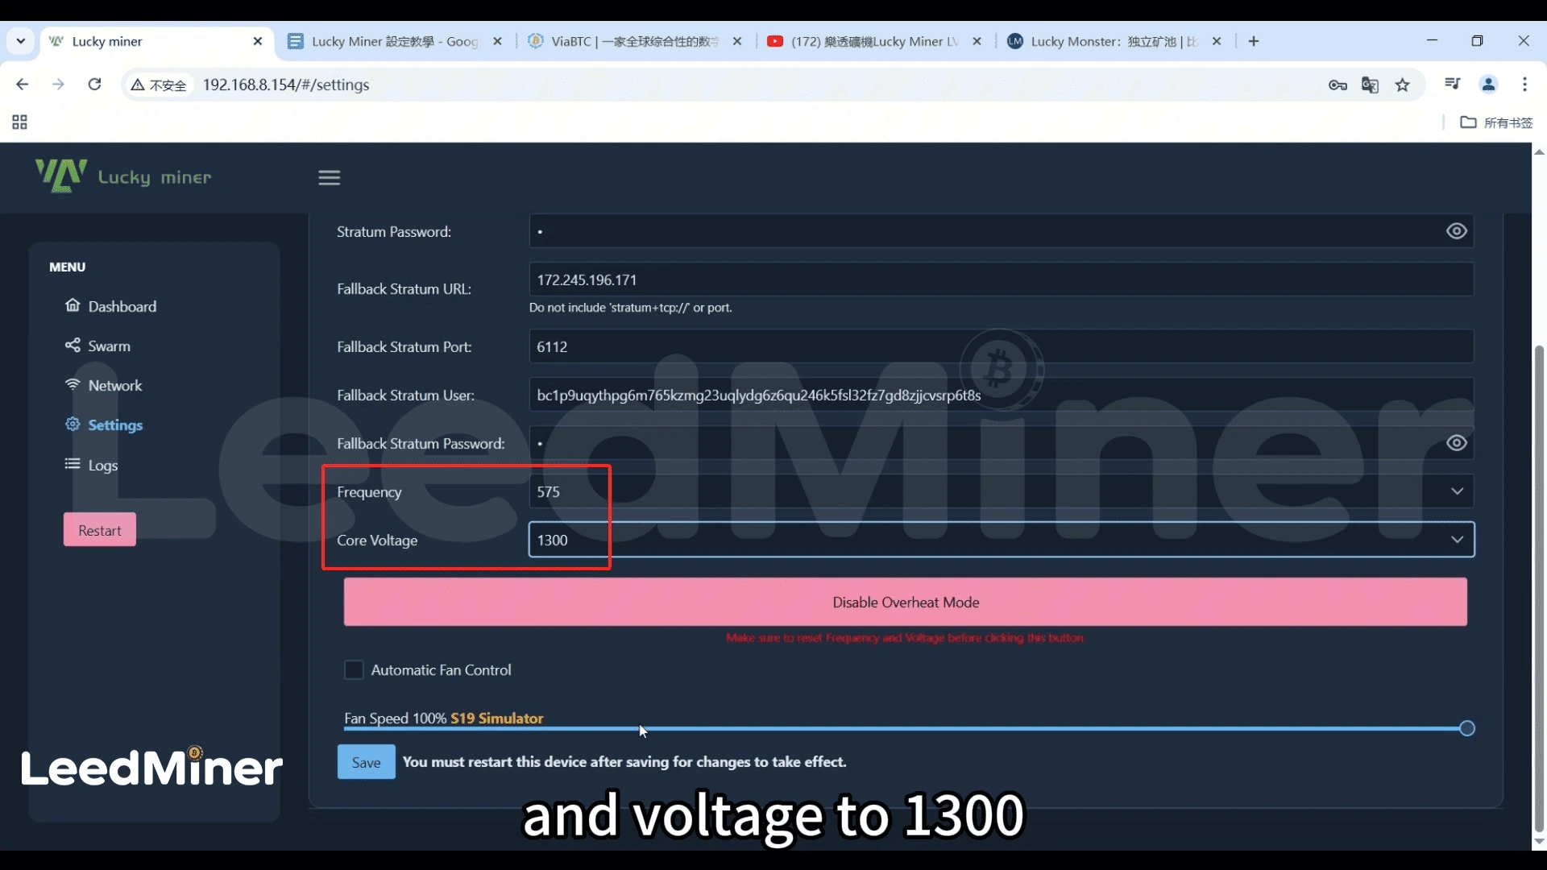Image resolution: width=1547 pixels, height=870 pixels.
Task: Click the scrollbar up arrow
Action: 1539,151
